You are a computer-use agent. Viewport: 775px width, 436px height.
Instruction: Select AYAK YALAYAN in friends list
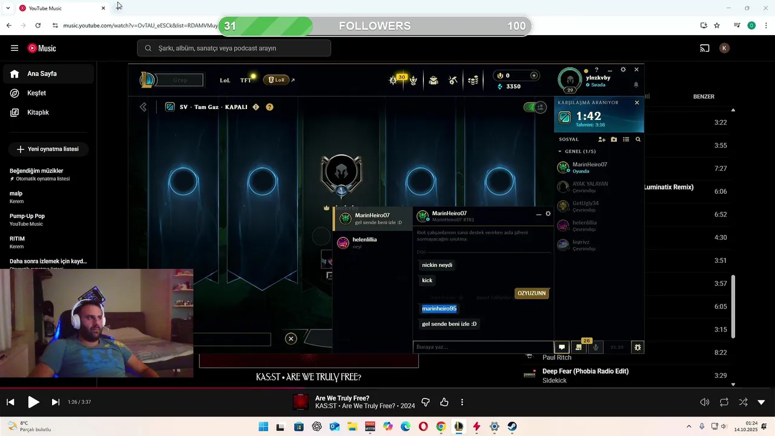click(x=599, y=187)
